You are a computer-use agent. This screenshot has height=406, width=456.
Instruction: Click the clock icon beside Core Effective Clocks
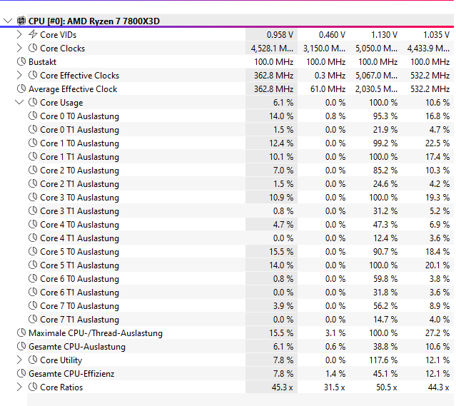tap(33, 75)
